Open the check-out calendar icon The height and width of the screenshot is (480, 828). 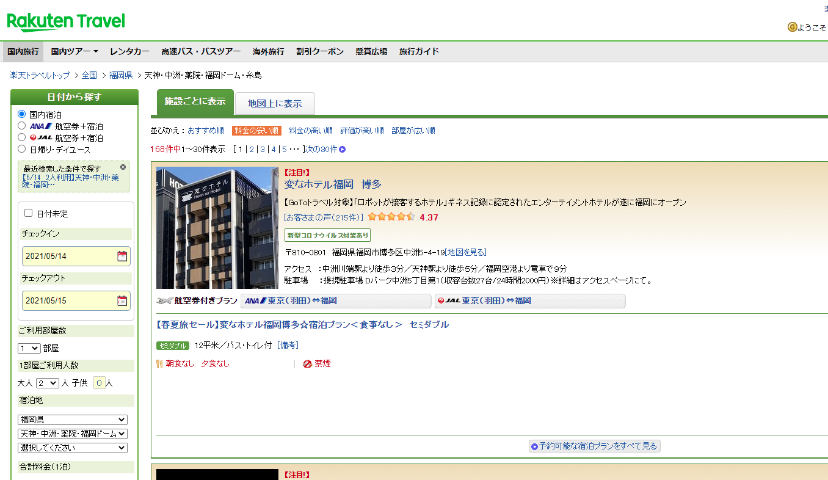(x=122, y=300)
